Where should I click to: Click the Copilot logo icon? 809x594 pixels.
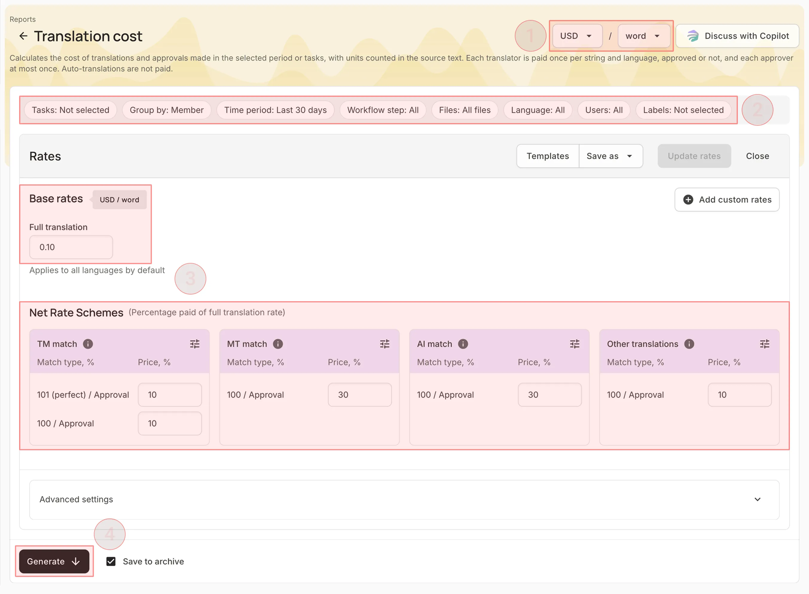693,36
